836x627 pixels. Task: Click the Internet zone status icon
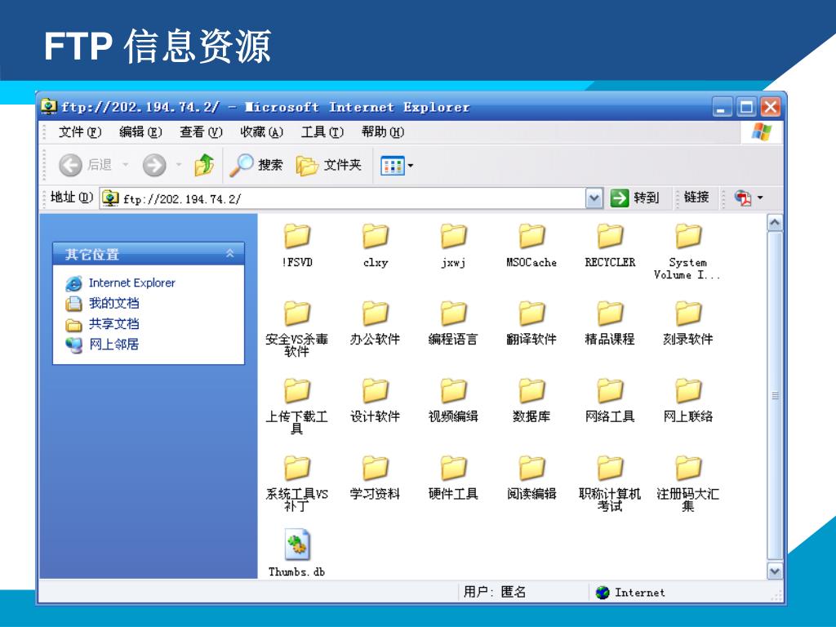[603, 593]
